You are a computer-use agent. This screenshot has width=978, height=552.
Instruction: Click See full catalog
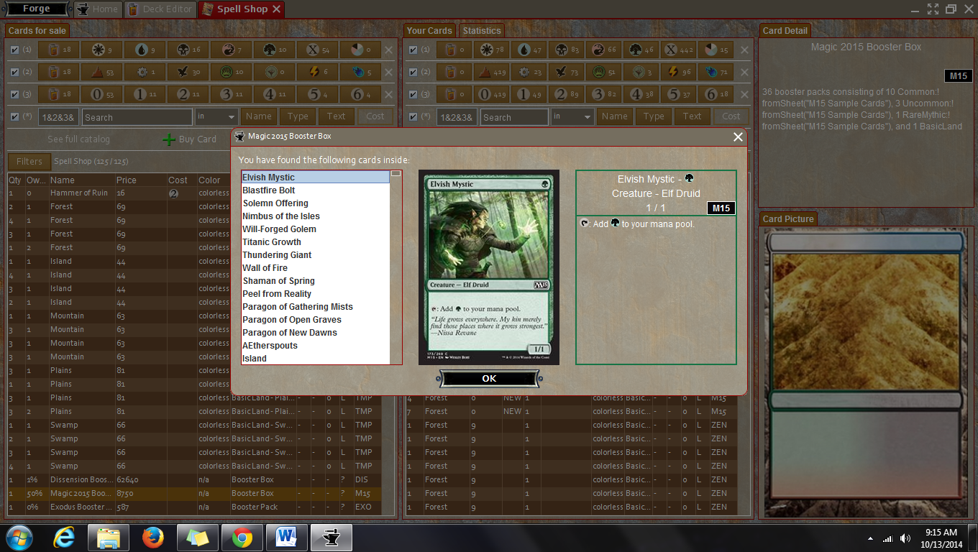78,139
